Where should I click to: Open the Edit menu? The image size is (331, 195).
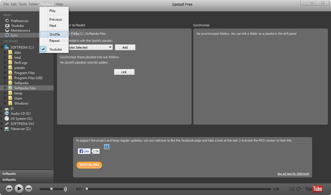[14, 4]
